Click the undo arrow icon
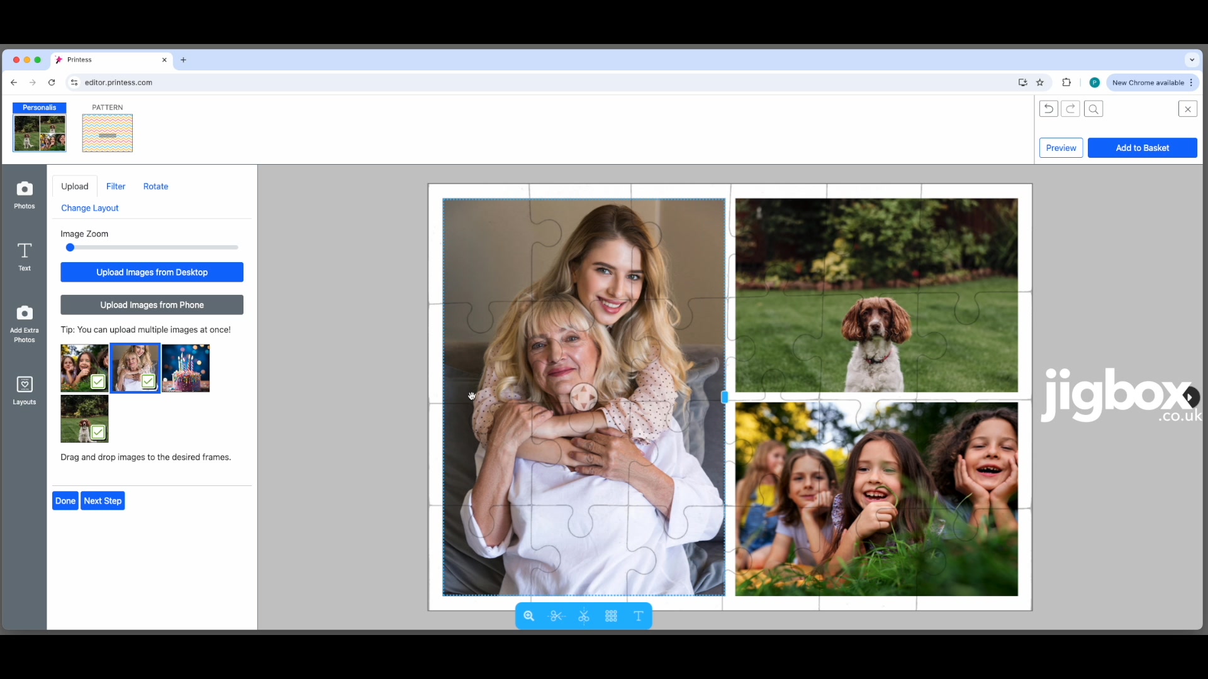The height and width of the screenshot is (679, 1208). [x=1048, y=109]
